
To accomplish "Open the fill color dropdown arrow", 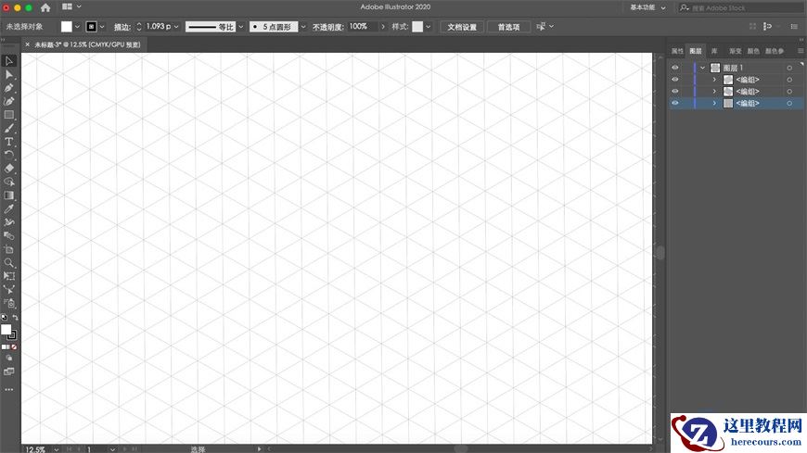I will 77,27.
